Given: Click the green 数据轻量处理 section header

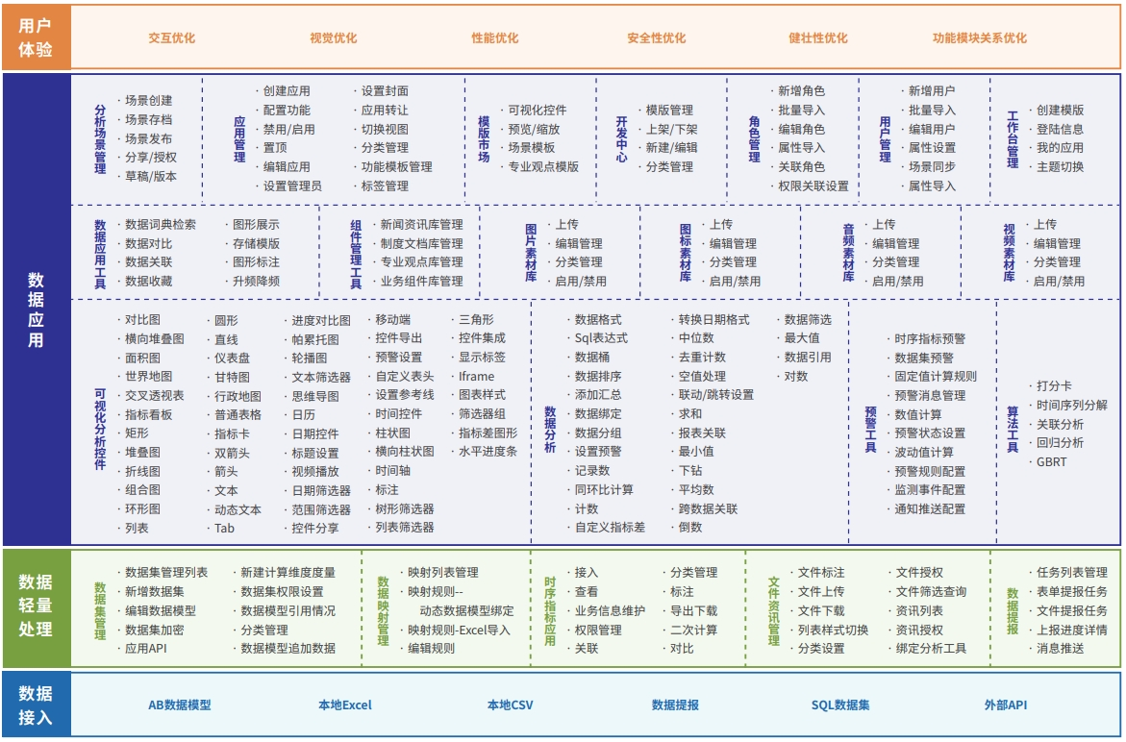Looking at the screenshot, I should tap(36, 606).
